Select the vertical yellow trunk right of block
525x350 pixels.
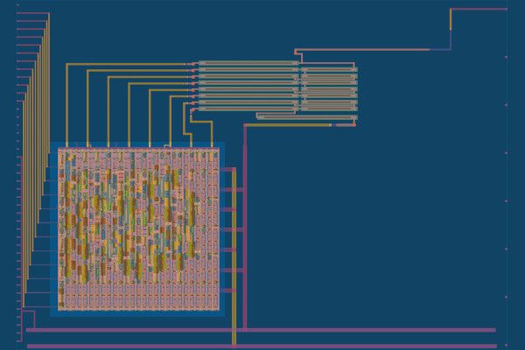[x=234, y=254]
